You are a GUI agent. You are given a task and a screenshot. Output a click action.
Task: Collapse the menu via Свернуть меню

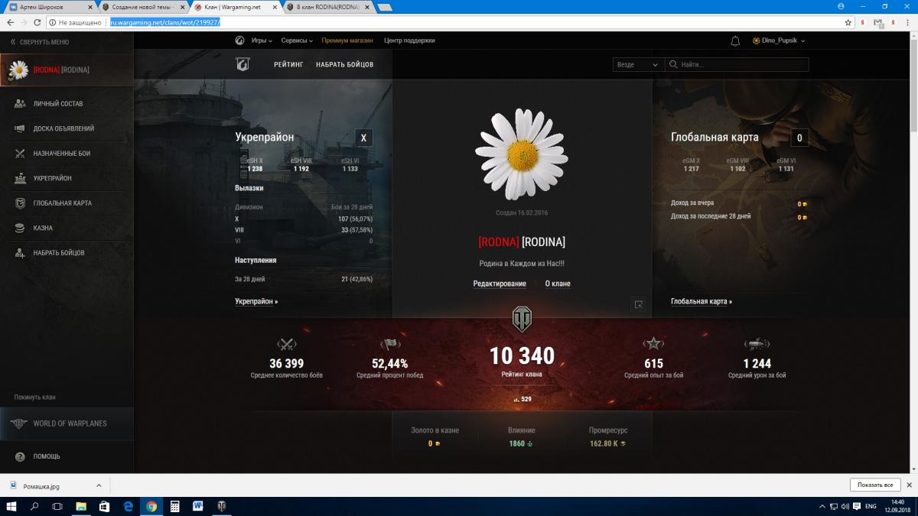[x=40, y=42]
